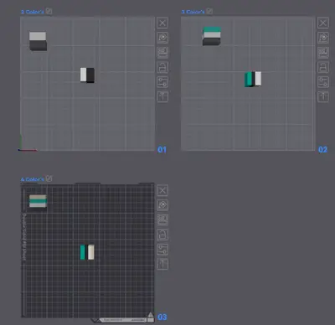Viewport: 335px width, 325px height.
Task: Toggle the lock icon on plate 03
Action: pos(162,235)
